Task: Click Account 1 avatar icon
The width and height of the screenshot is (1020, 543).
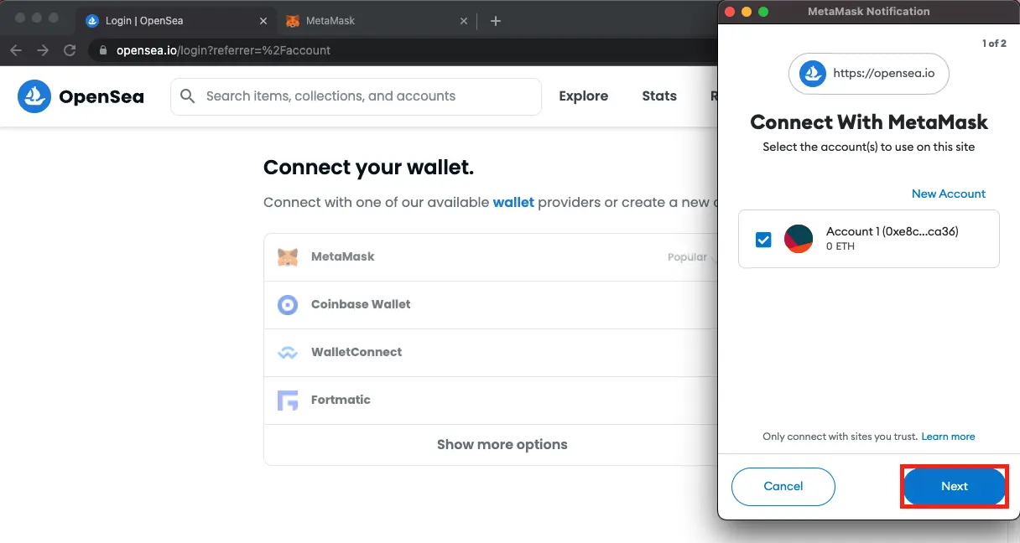Action: tap(799, 239)
